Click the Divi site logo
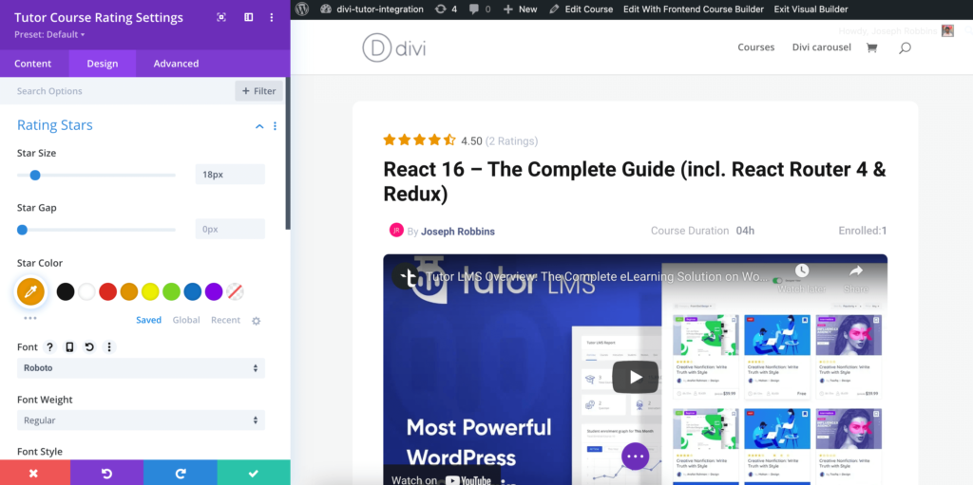 394,48
